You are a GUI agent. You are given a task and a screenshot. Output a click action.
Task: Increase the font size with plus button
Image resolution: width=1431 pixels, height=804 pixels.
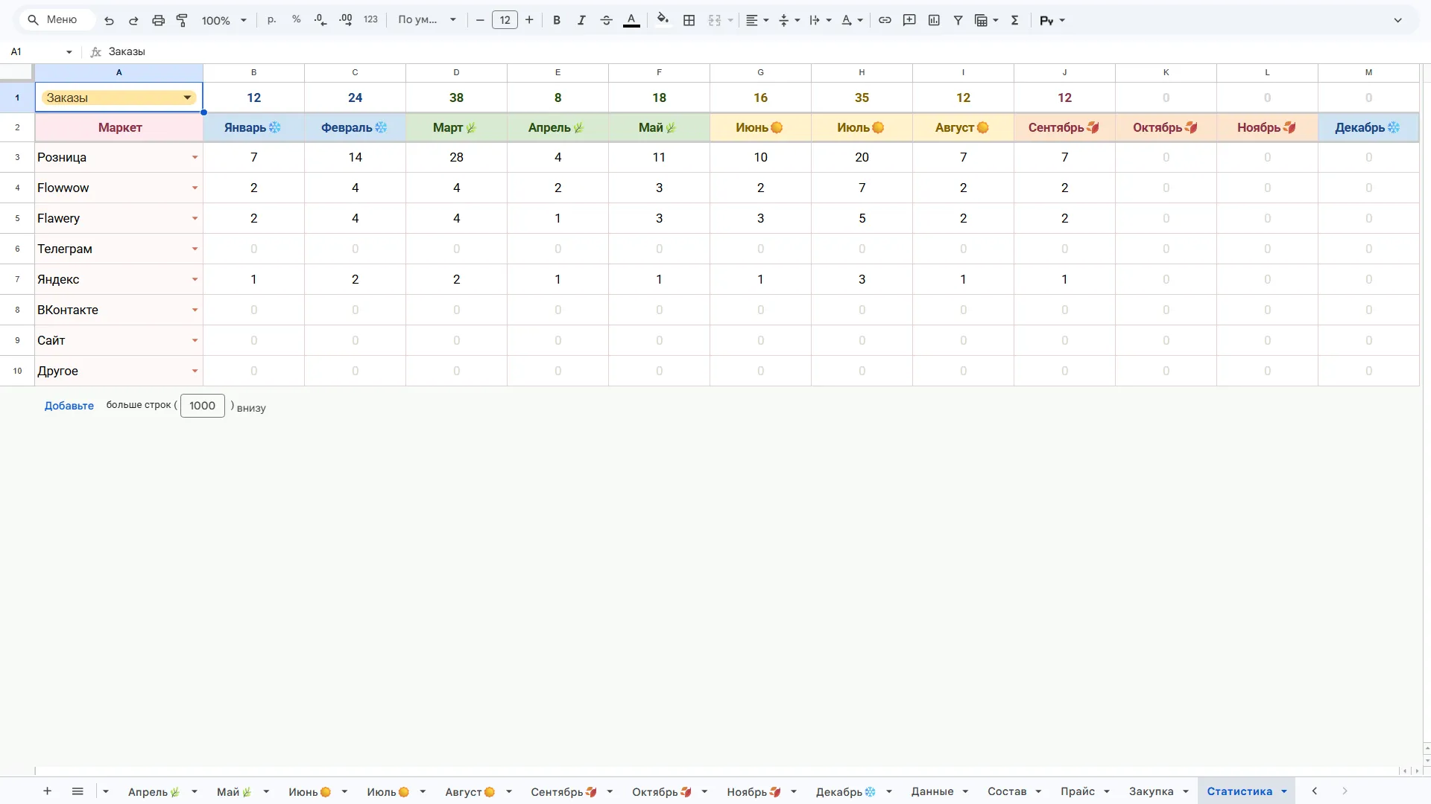tap(529, 20)
